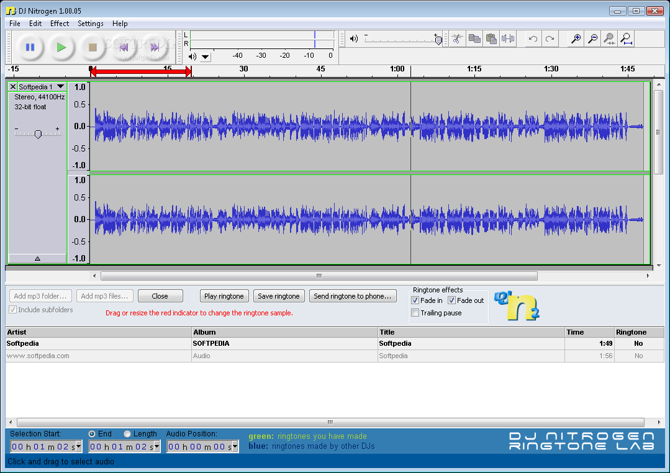The width and height of the screenshot is (670, 473).
Task: Skip to start with the rewind button
Action: (x=124, y=47)
